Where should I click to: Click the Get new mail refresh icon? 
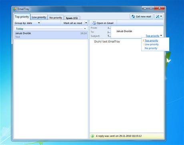click(x=133, y=16)
